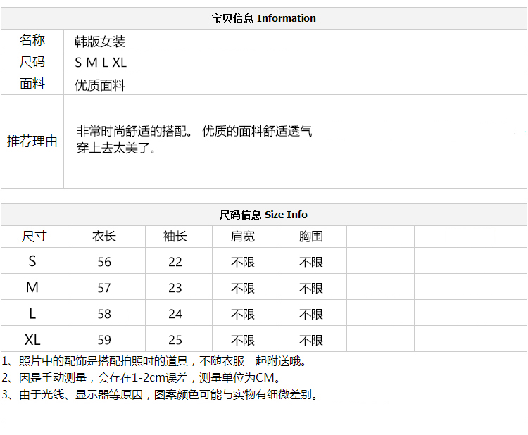This screenshot has width=528, height=435.
Task: Click the XL row label in size table
Action: click(x=32, y=340)
